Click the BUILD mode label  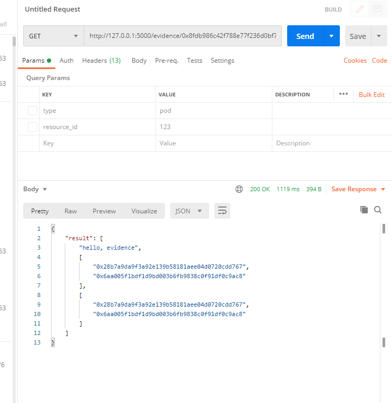click(333, 9)
